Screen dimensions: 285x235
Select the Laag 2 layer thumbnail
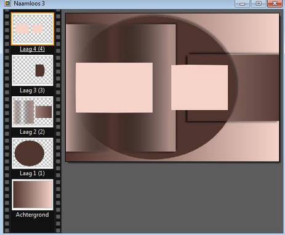coord(33,112)
